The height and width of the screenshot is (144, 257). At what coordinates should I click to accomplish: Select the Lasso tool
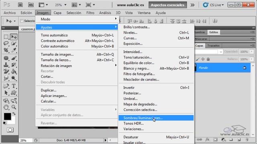[6, 44]
